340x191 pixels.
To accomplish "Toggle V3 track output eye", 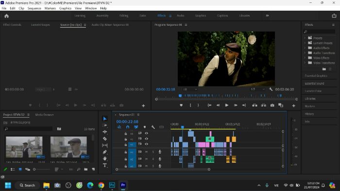I will pyautogui.click(x=147, y=133).
